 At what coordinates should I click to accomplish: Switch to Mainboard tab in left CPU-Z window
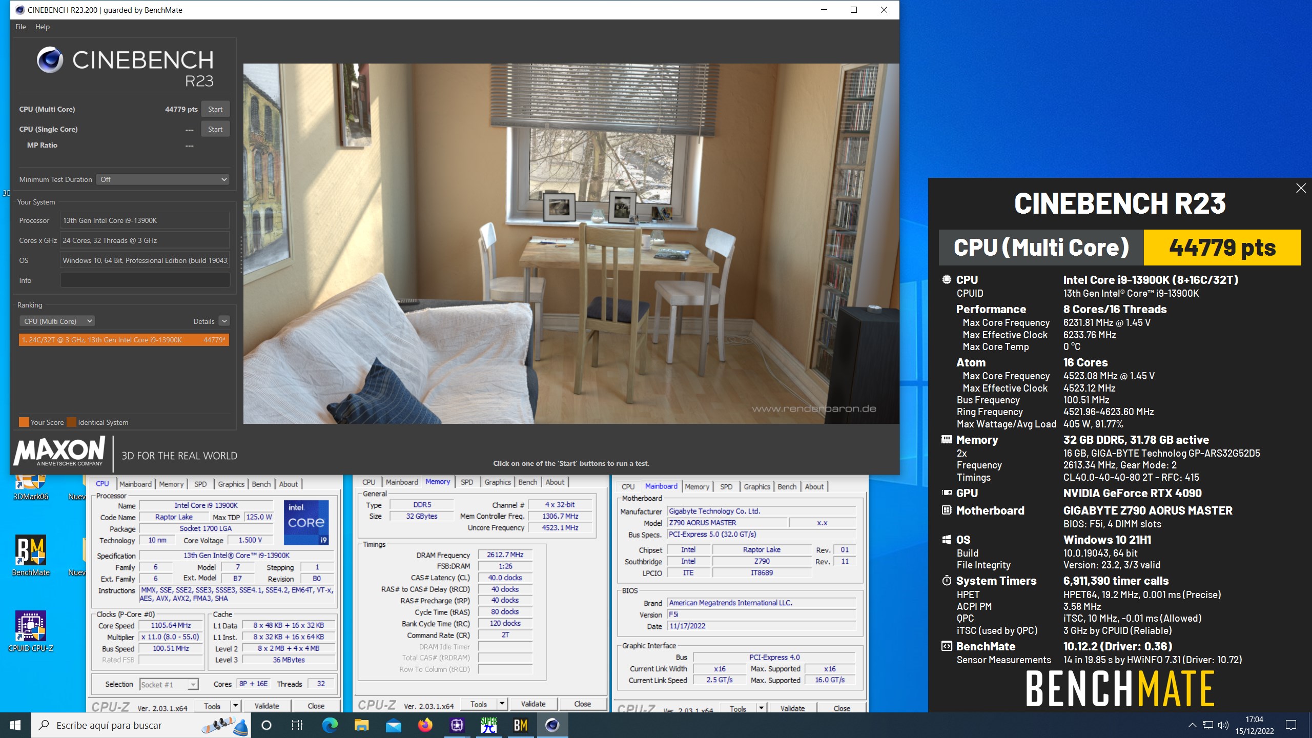pyautogui.click(x=135, y=484)
